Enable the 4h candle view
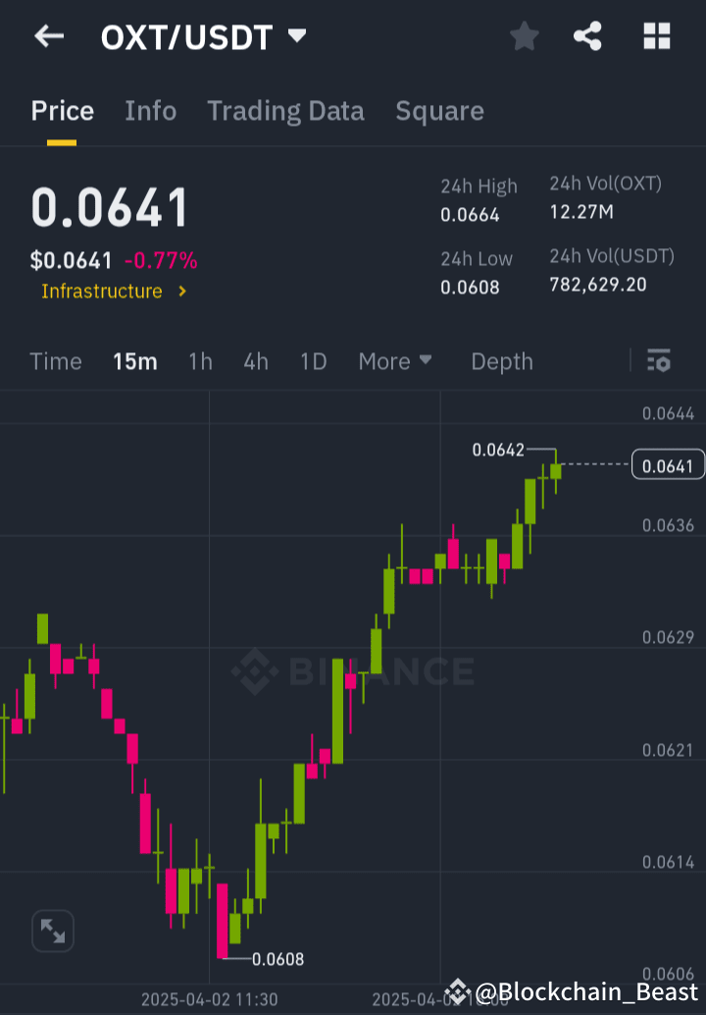706x1015 pixels. point(255,360)
